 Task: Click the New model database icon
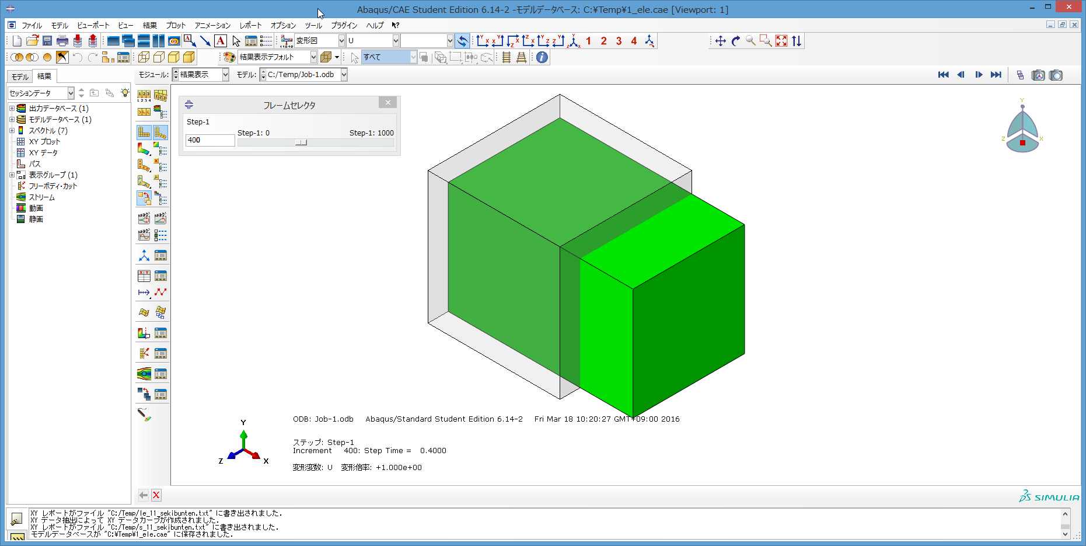pyautogui.click(x=17, y=41)
